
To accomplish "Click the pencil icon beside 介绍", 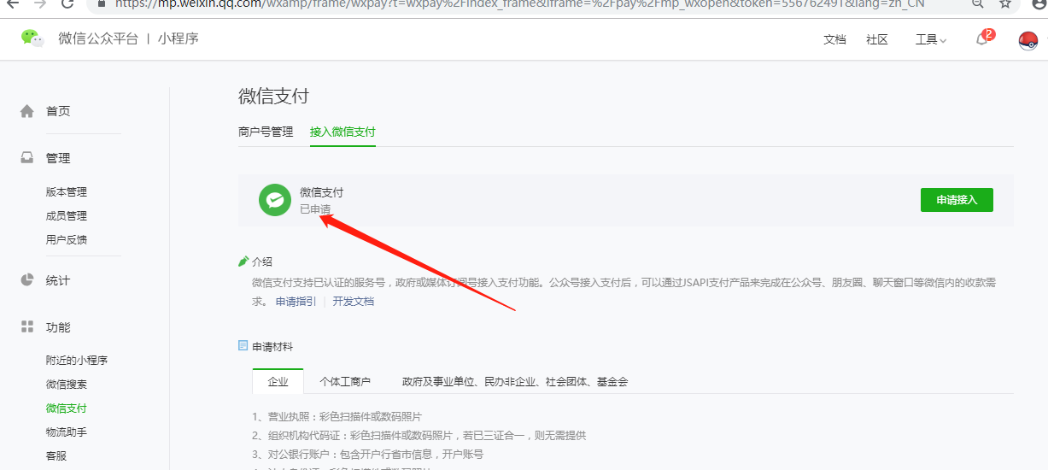I will (243, 261).
